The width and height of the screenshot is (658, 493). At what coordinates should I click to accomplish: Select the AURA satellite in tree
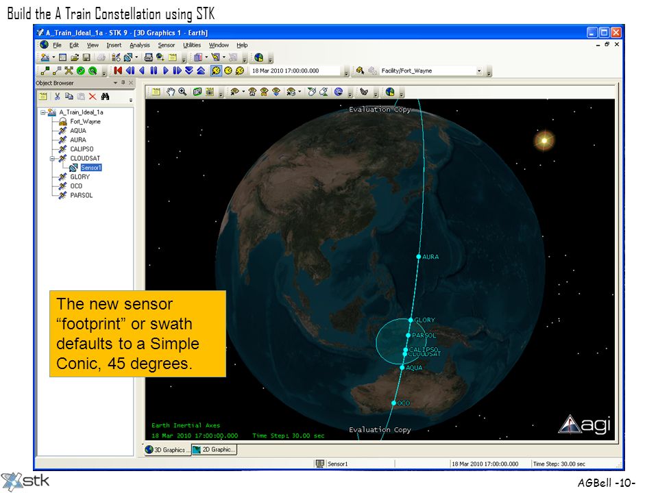pyautogui.click(x=78, y=140)
